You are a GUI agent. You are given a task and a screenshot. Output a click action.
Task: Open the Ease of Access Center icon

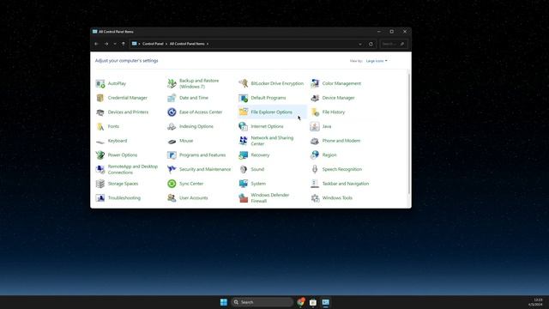[172, 112]
